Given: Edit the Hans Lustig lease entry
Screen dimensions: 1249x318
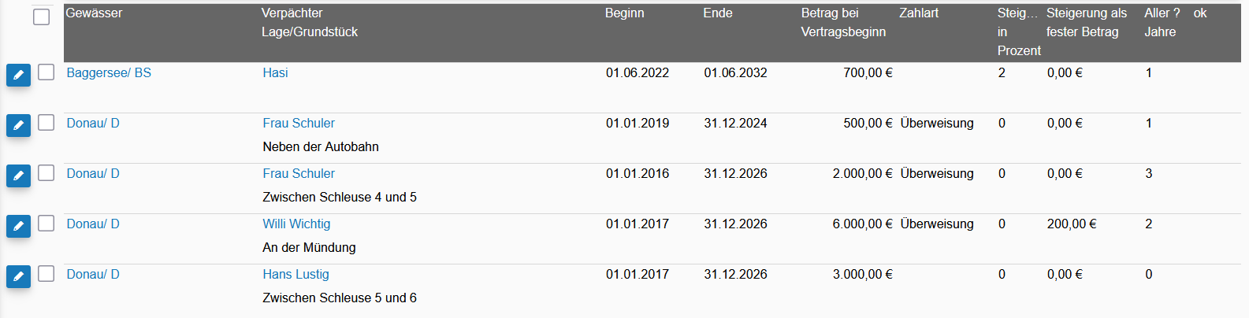Looking at the screenshot, I should point(18,276).
